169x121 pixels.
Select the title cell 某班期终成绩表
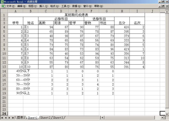coord(76,15)
